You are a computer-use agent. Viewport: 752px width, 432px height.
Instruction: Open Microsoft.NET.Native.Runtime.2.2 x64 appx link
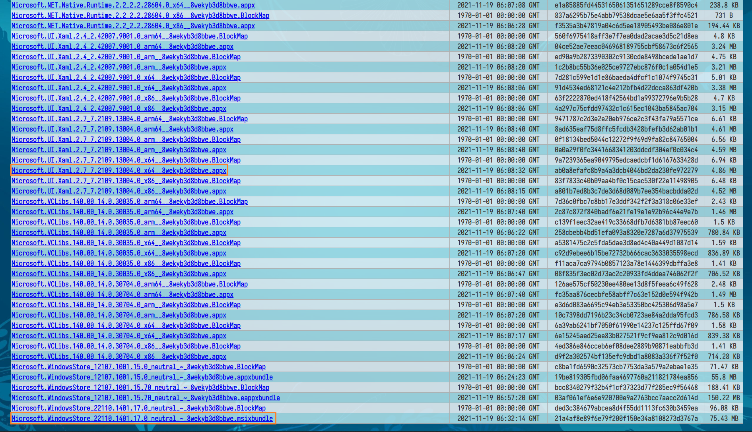click(x=133, y=5)
